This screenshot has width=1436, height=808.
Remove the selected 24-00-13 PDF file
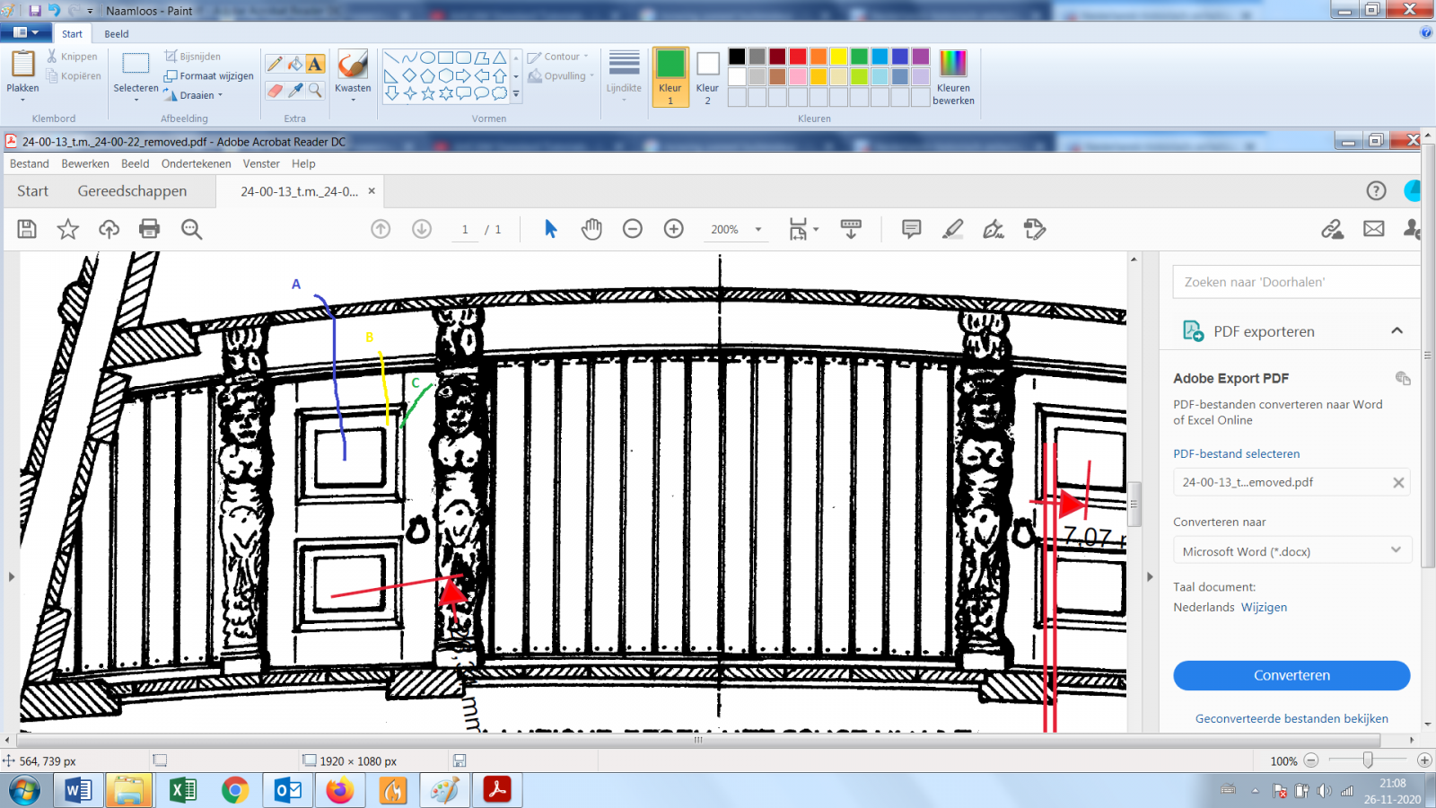click(1398, 482)
